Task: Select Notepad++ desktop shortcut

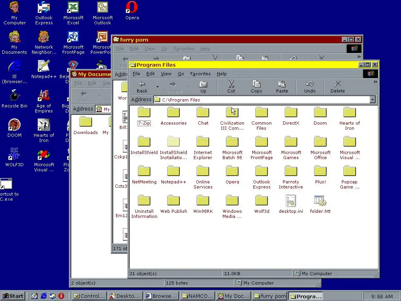Action: (44, 69)
